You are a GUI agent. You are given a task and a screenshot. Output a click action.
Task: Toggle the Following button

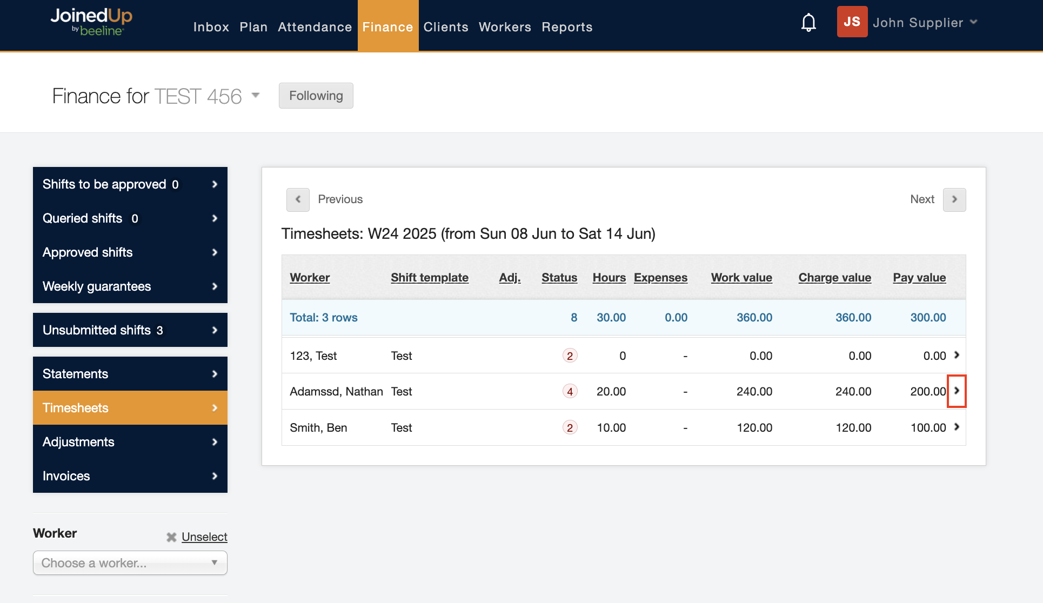pos(316,96)
